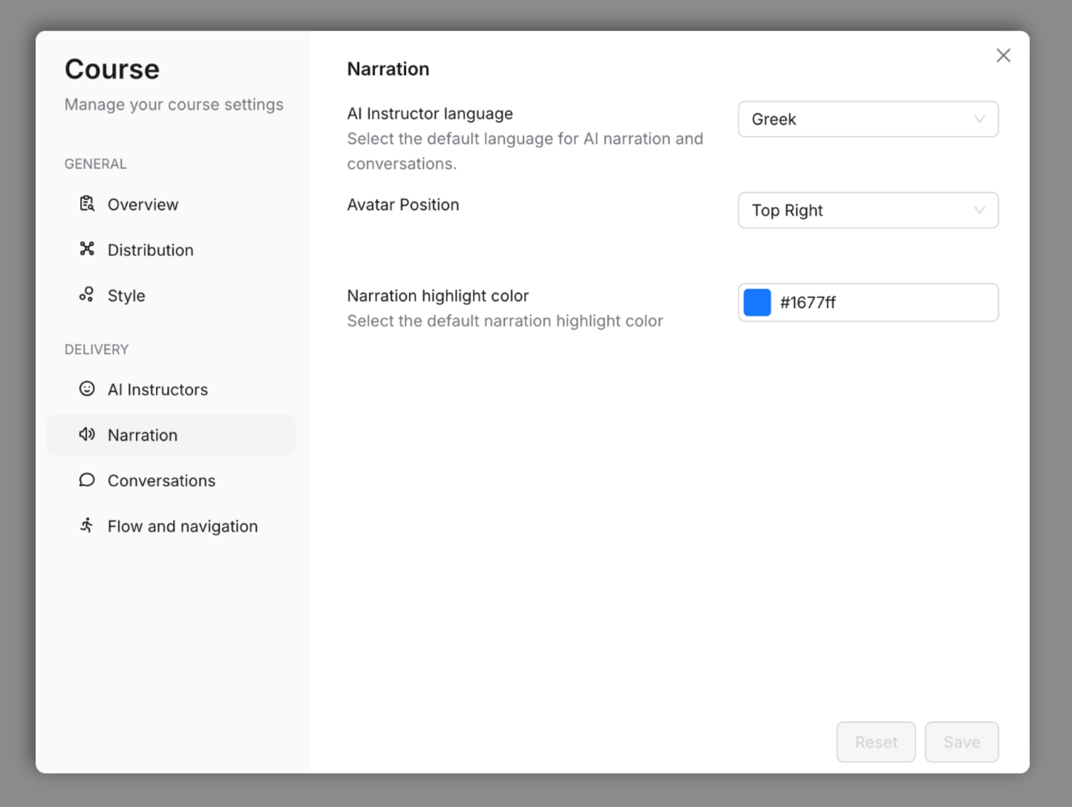Click the Flow and navigation running figure icon

86,525
